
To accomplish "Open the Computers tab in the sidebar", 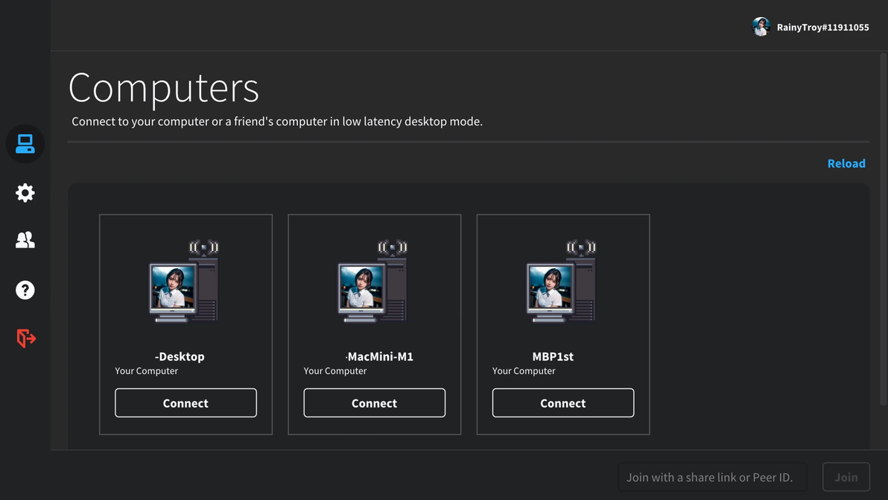I will 25,144.
